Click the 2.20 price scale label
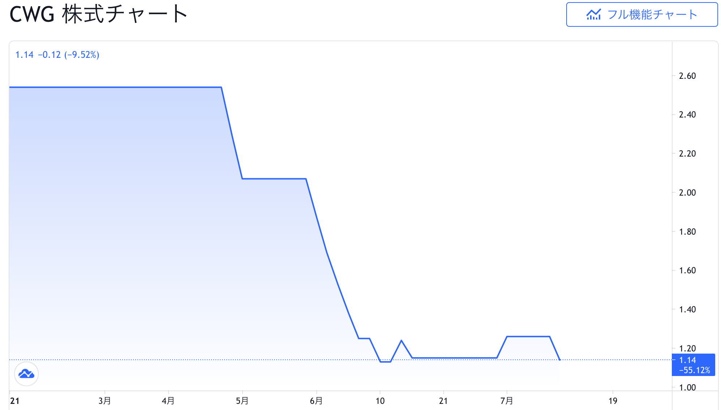This screenshot has height=410, width=721. (x=687, y=154)
